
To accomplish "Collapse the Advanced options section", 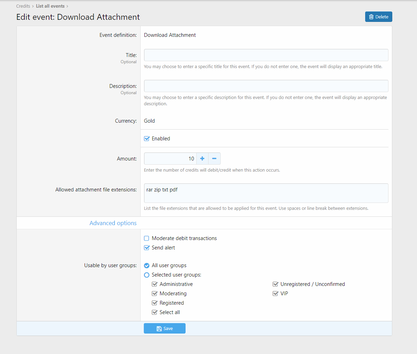I will [113, 223].
